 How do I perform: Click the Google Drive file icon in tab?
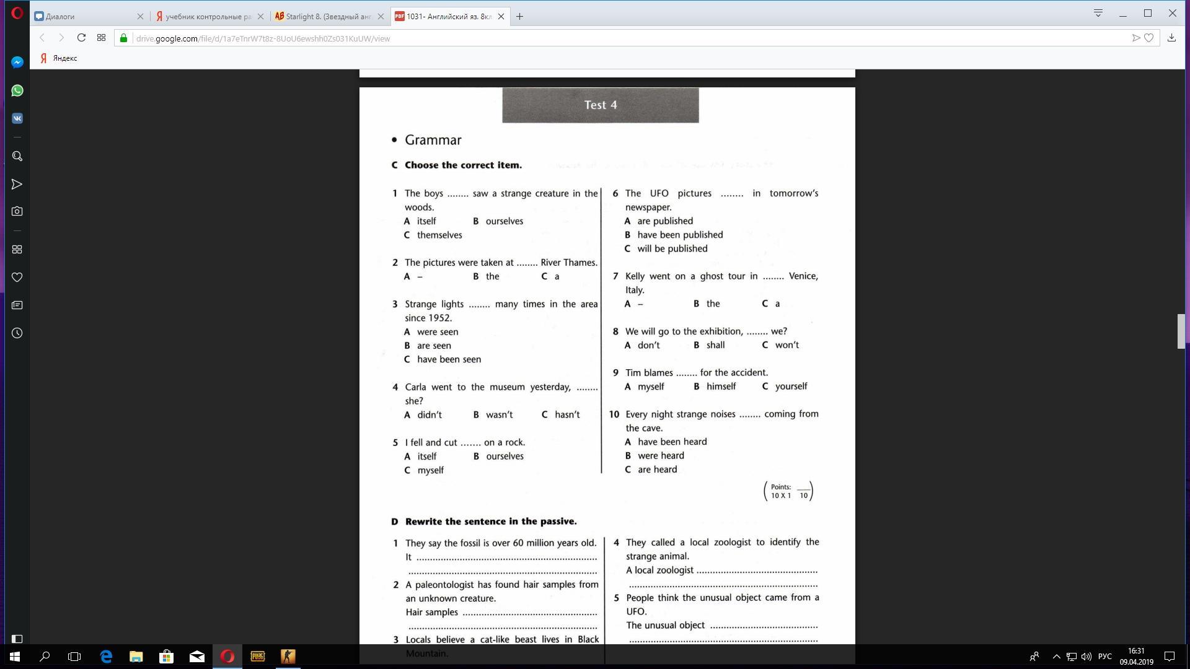pyautogui.click(x=400, y=15)
